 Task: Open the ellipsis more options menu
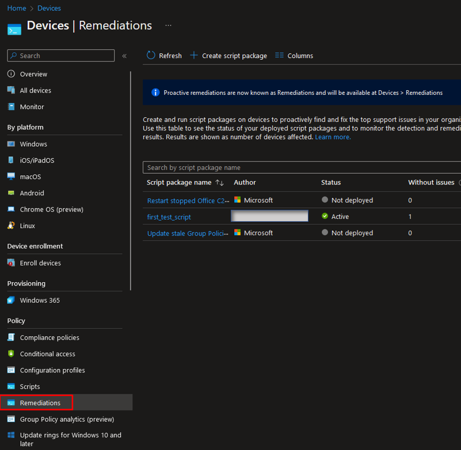click(168, 25)
